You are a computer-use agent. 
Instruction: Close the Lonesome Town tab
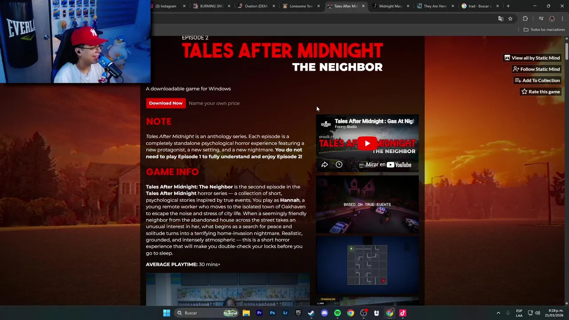318,6
